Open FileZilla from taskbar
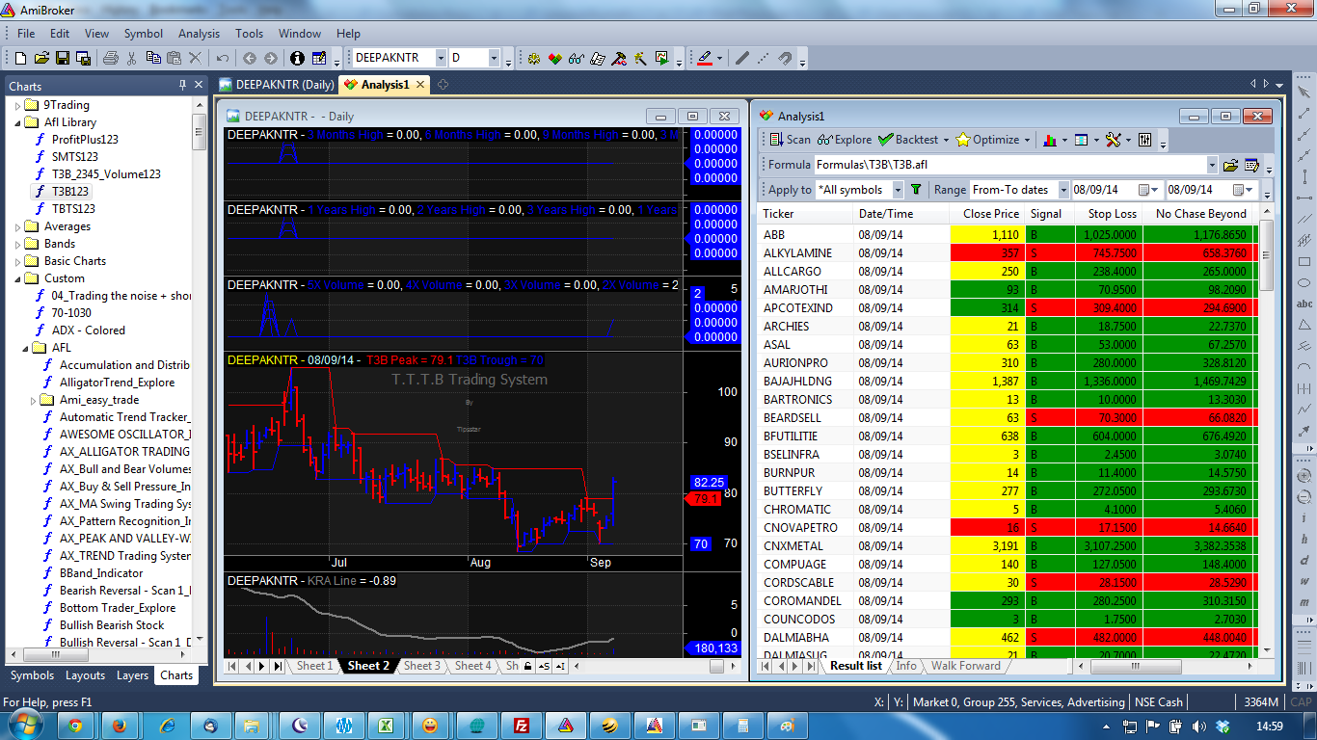Screen dimensions: 1317x740 pos(521,725)
